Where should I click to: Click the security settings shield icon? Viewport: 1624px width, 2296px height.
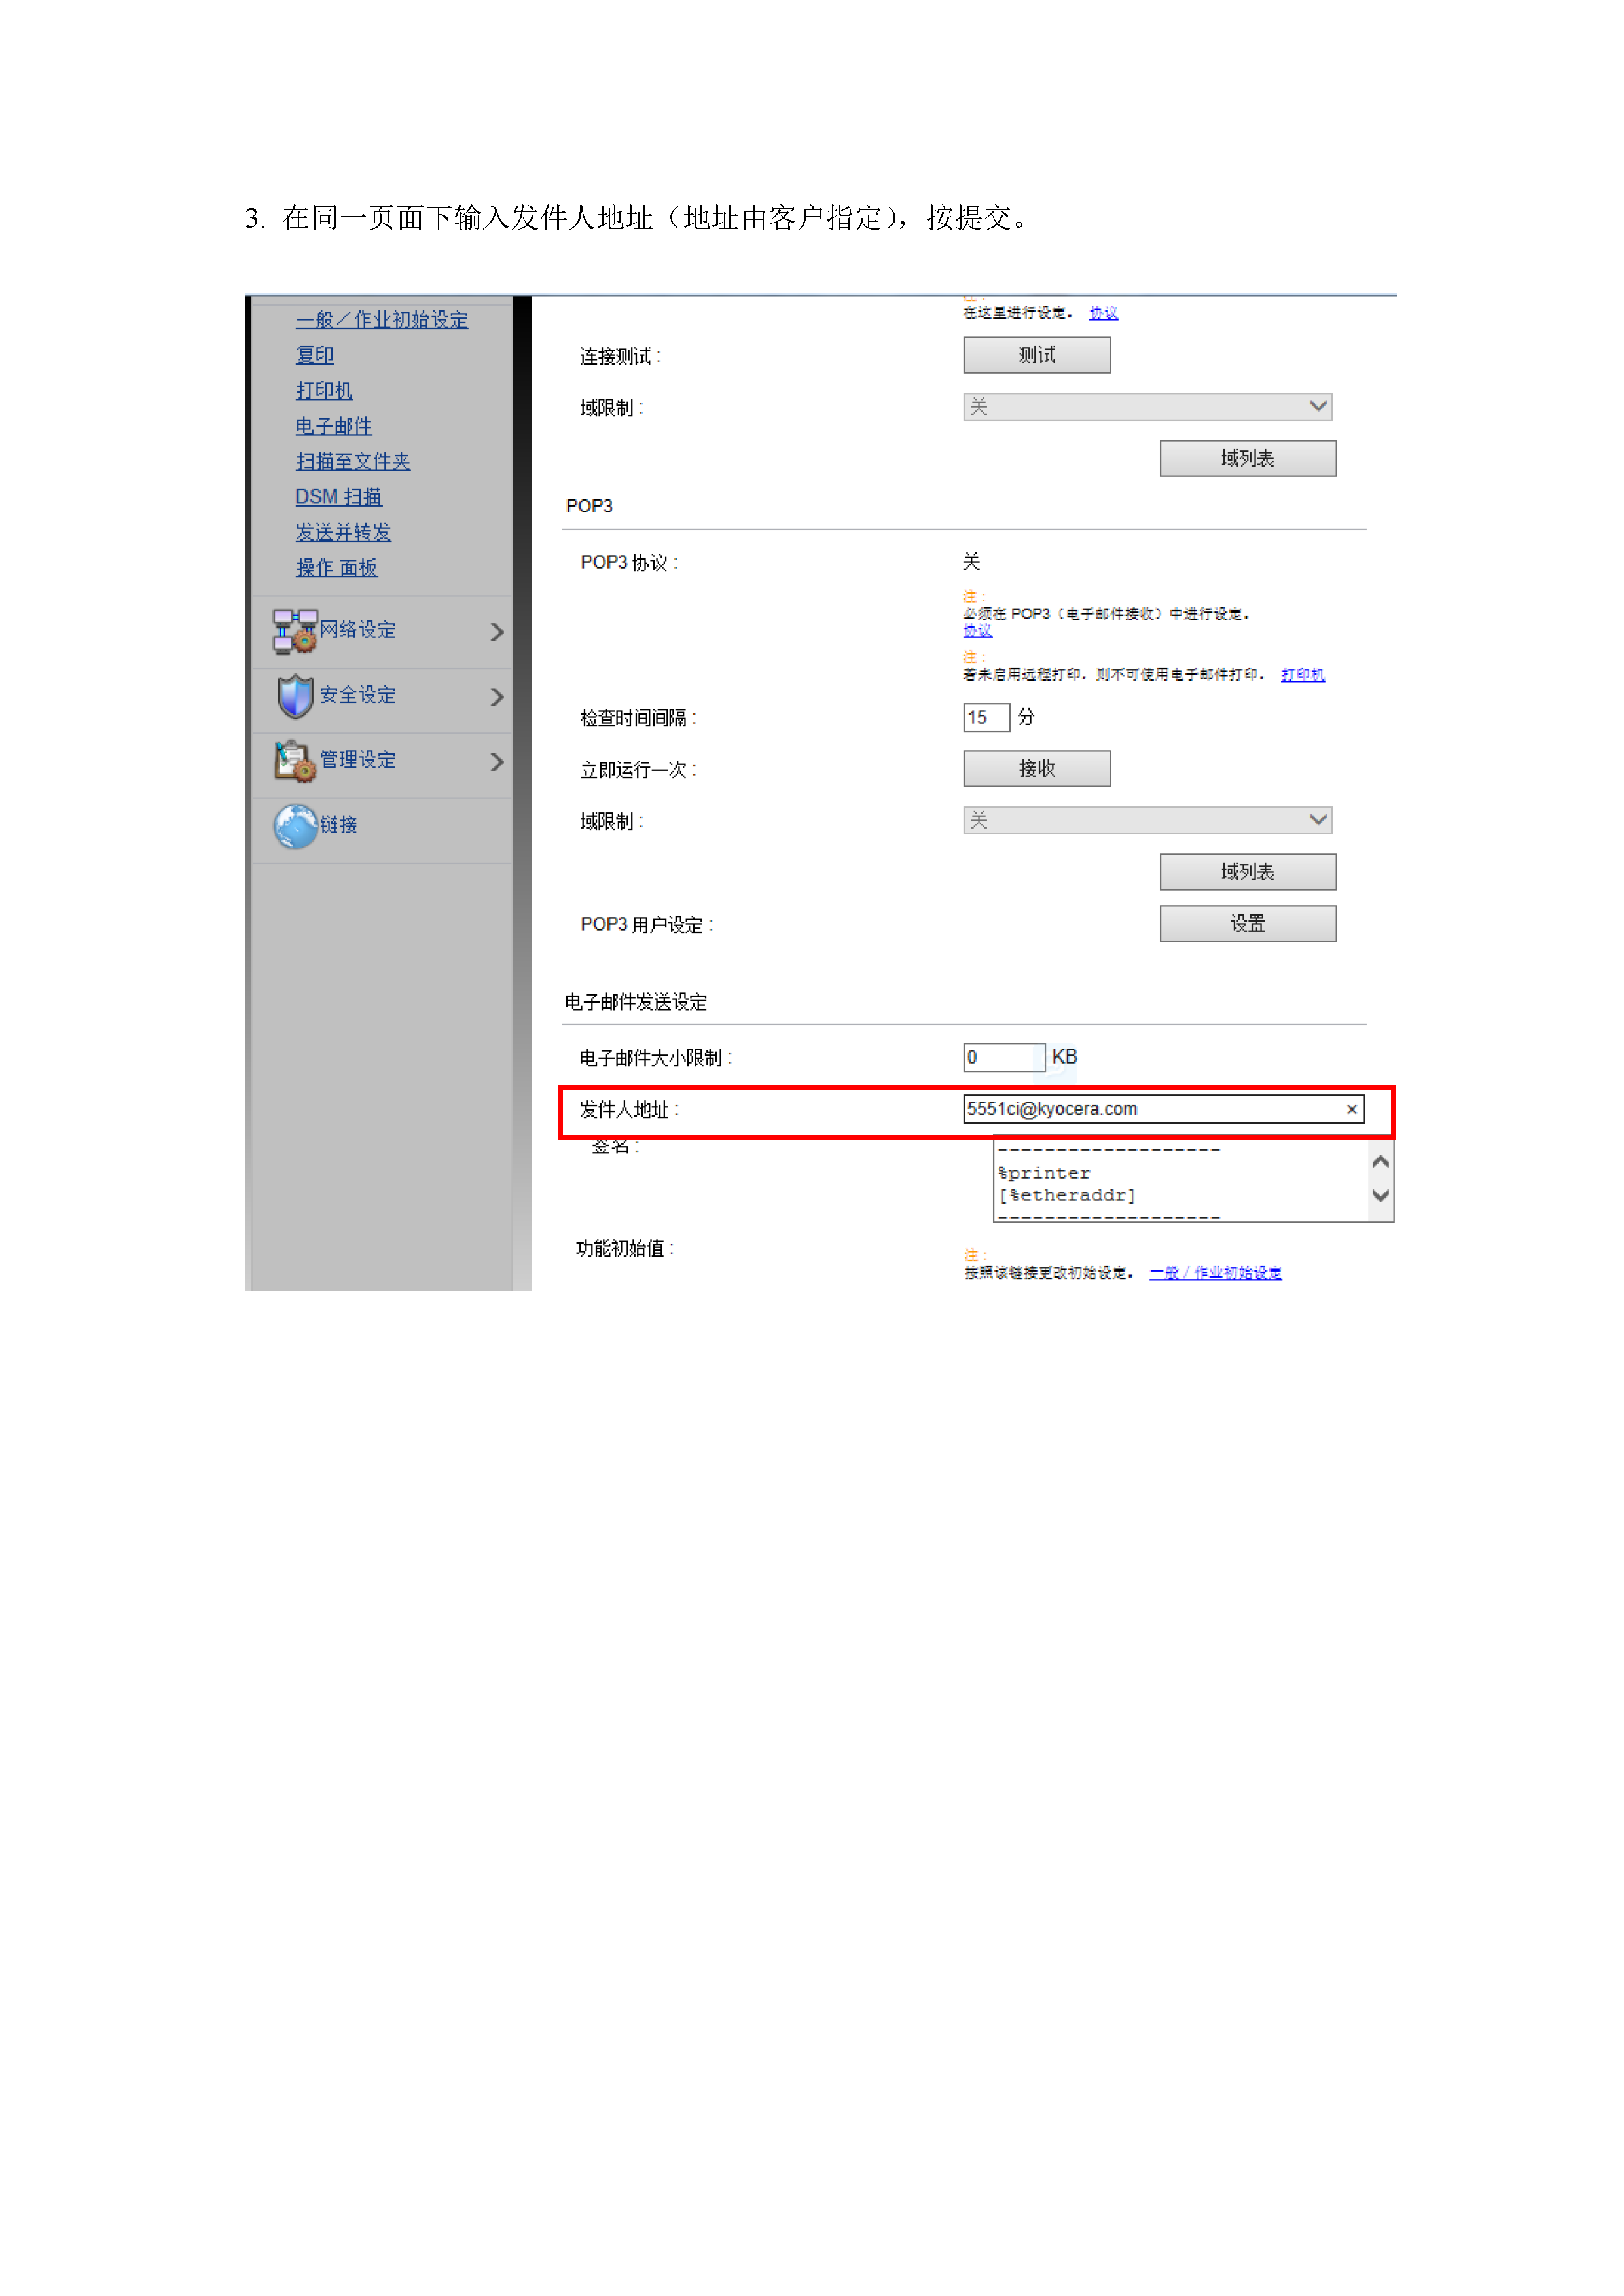295,696
